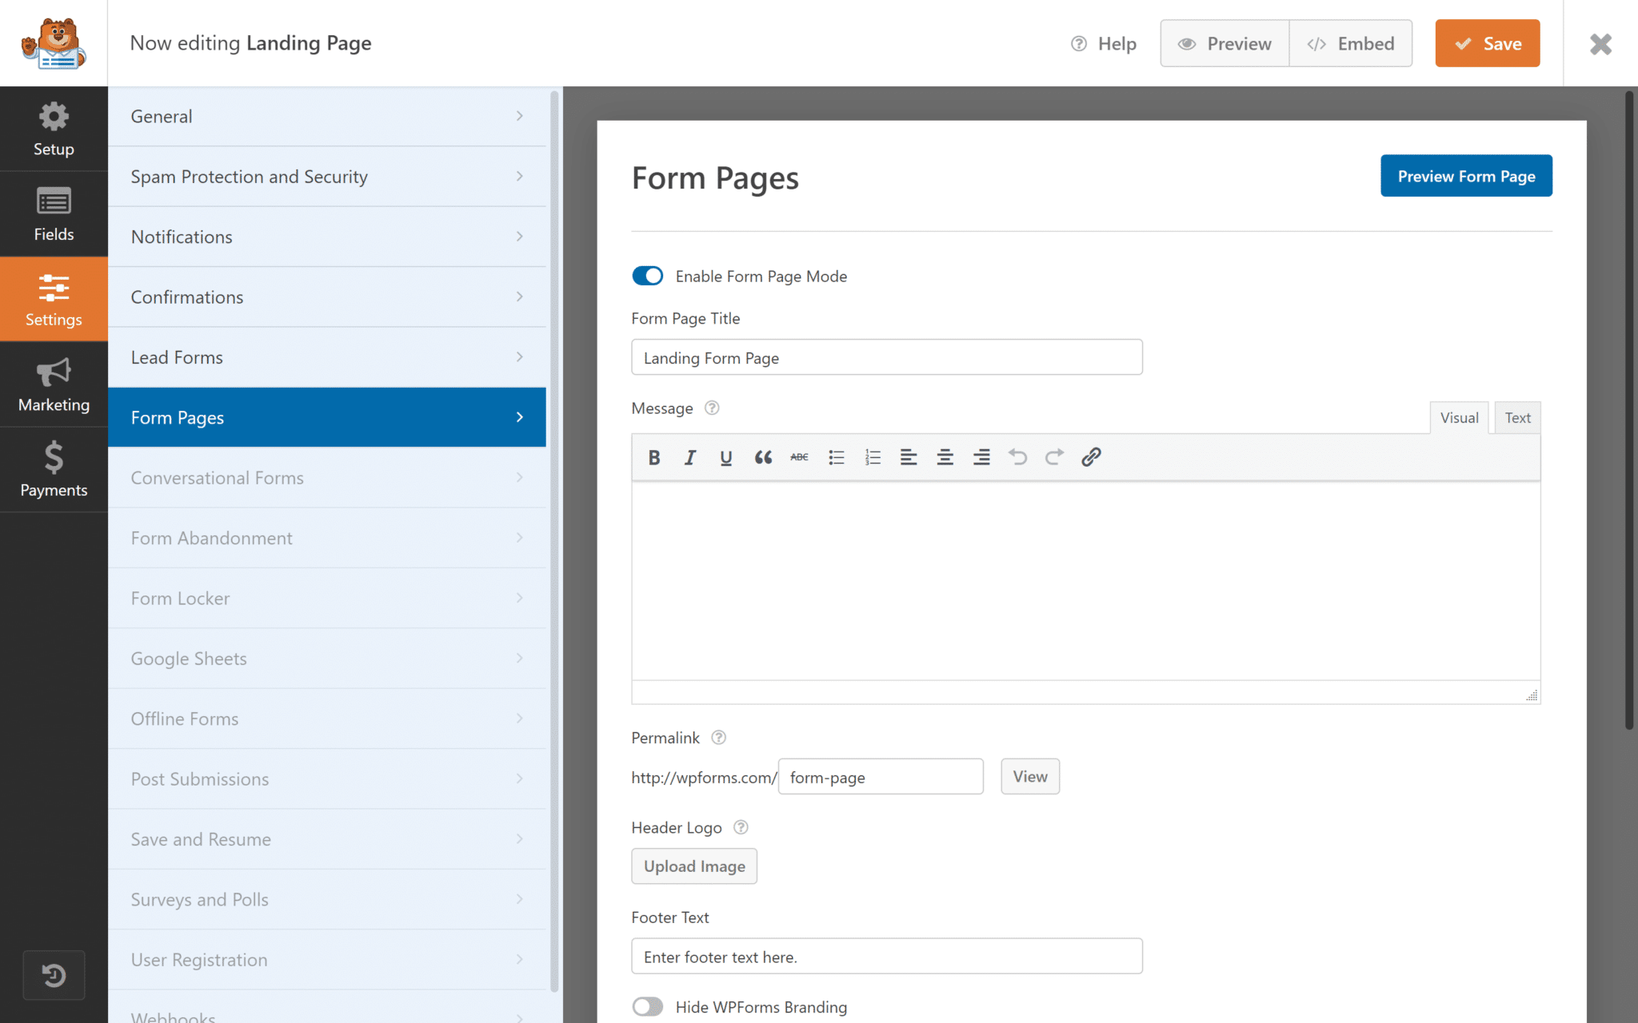Expand the Notifications settings section
Image resolution: width=1638 pixels, height=1023 pixels.
point(327,237)
